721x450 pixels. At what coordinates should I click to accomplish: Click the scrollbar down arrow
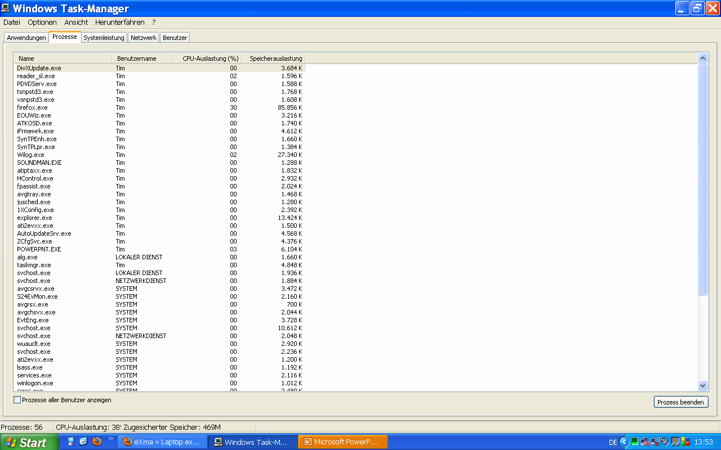pos(702,385)
